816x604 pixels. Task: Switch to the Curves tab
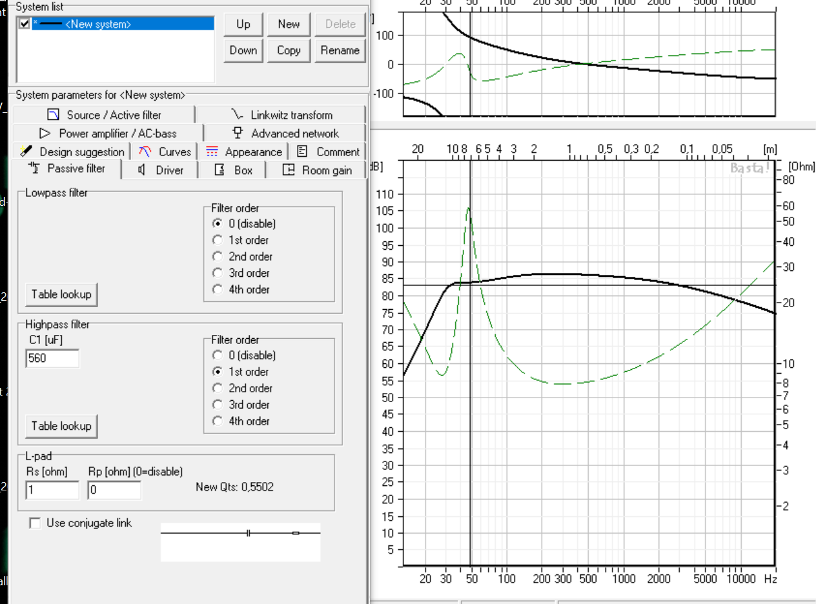(x=166, y=152)
